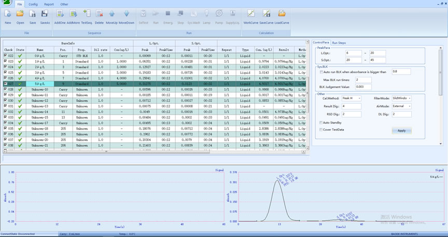This screenshot has width=448, height=237.
Task: Select the Unknown-14 row name
Action: click(x=40, y=112)
